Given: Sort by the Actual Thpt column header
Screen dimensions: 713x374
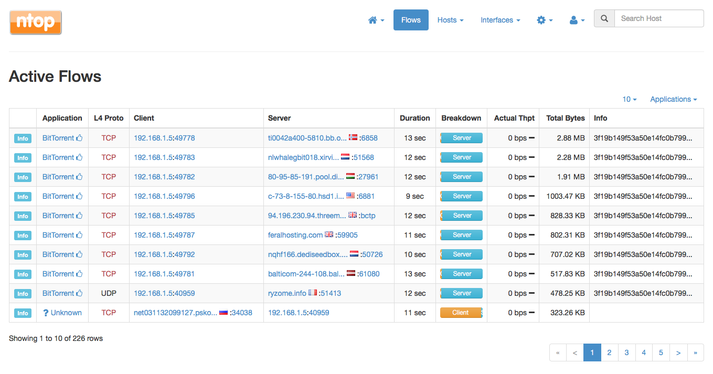Looking at the screenshot, I should 514,118.
